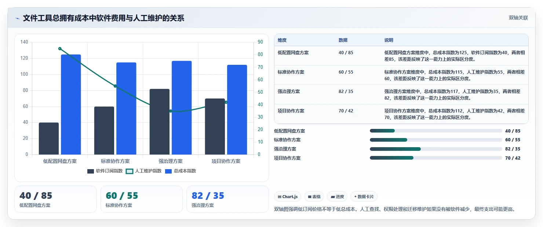Click the green line point above 低配置网盘方案
This screenshot has width=543, height=227.
point(60,48)
